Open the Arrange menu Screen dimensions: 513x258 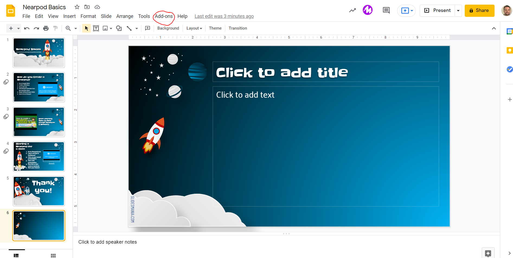[125, 16]
